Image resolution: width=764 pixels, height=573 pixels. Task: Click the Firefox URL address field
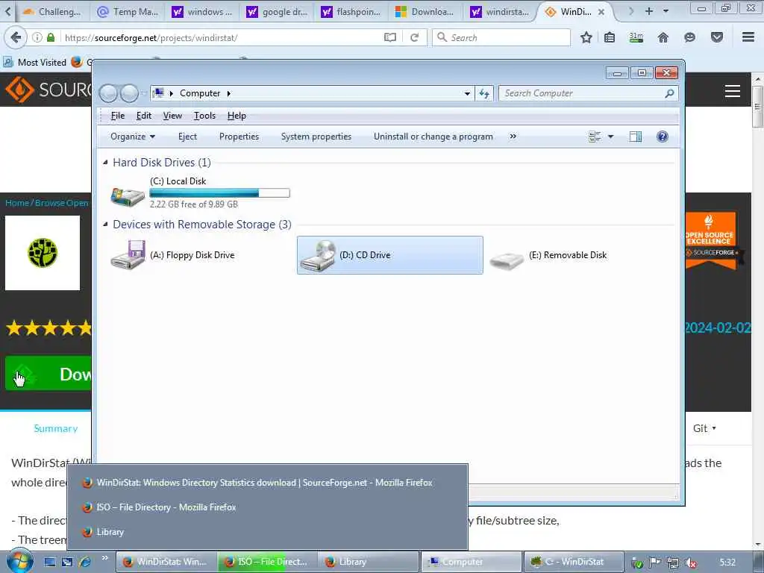221,37
